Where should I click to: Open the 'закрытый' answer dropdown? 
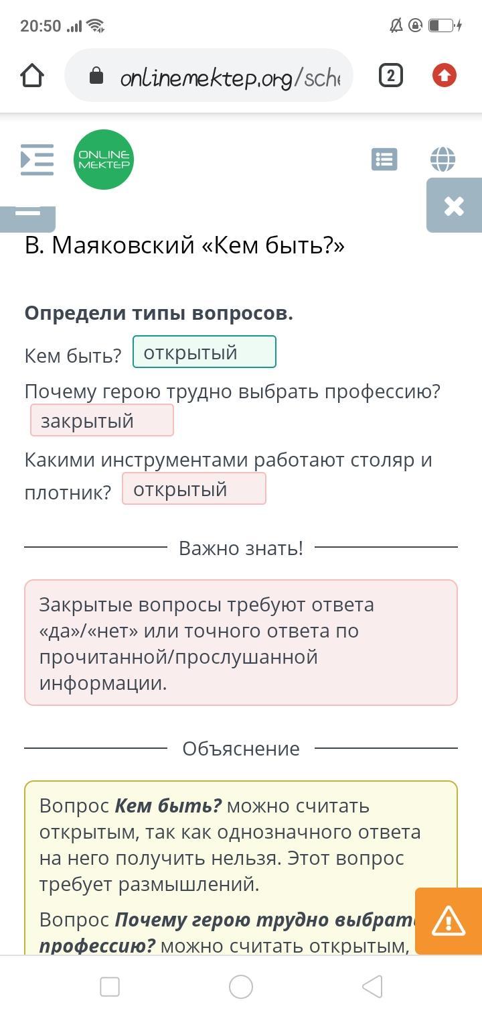102,420
